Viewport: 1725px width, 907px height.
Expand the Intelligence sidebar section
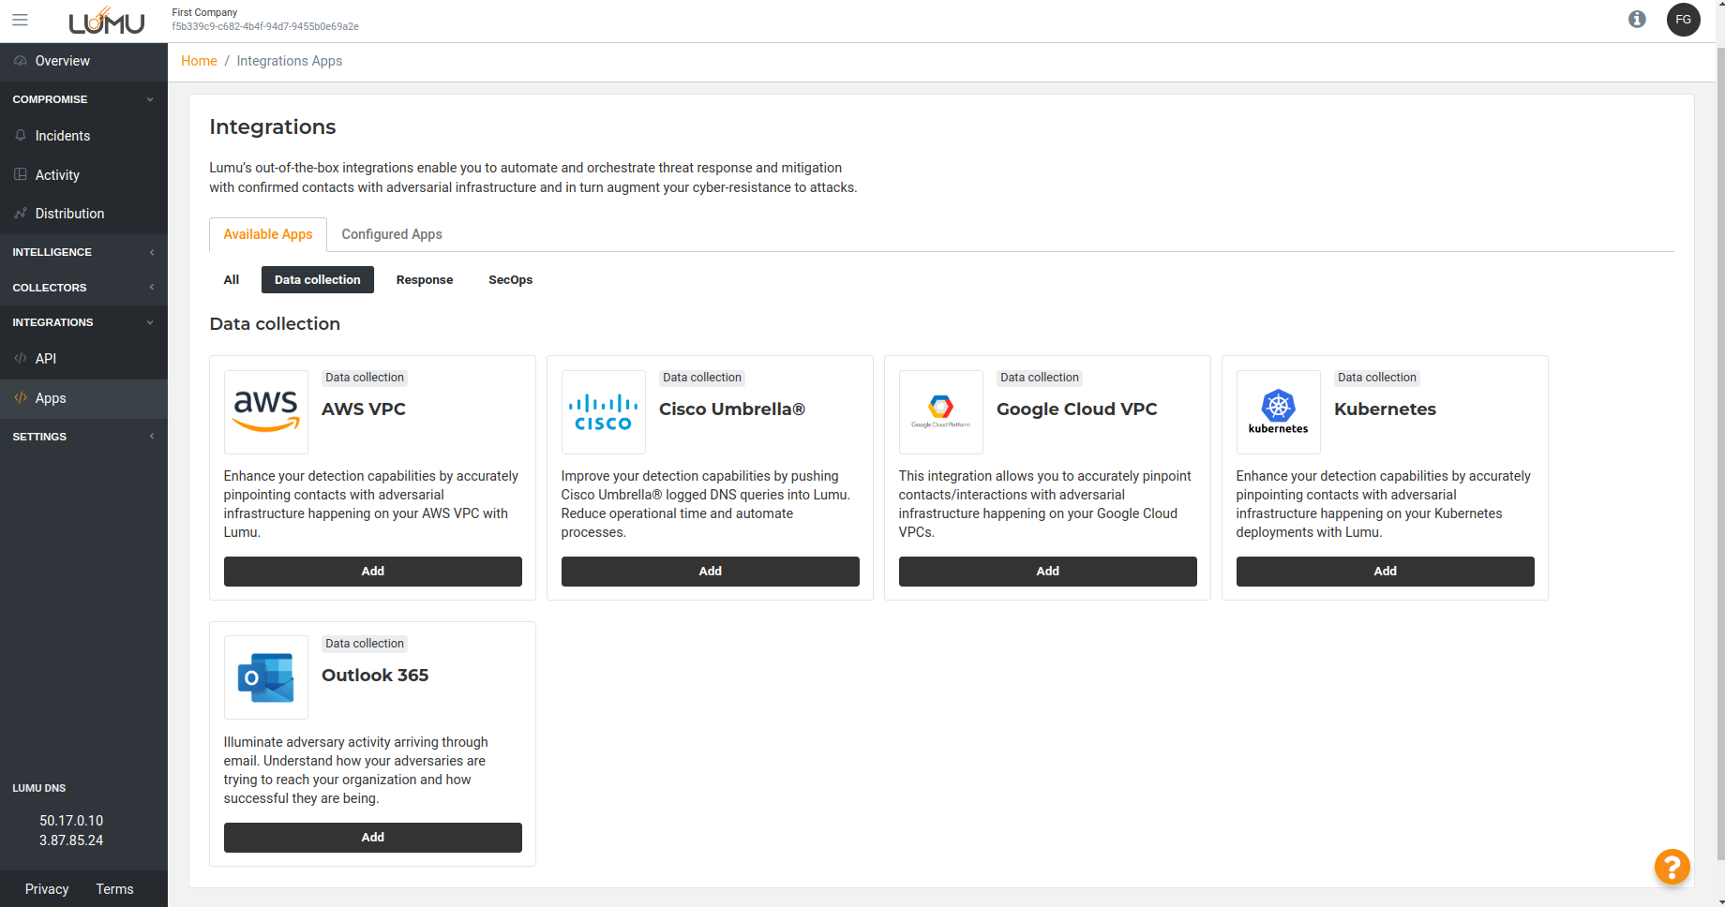pos(83,252)
